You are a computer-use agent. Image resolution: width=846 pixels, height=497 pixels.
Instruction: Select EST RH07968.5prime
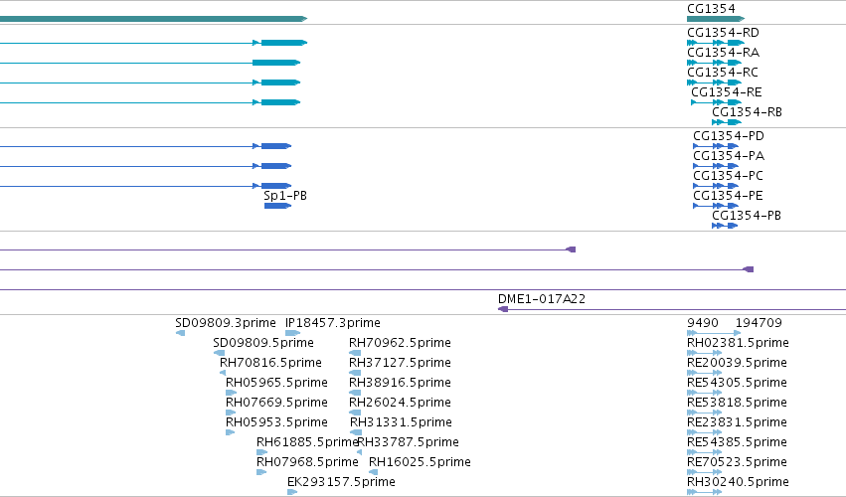pyautogui.click(x=307, y=463)
